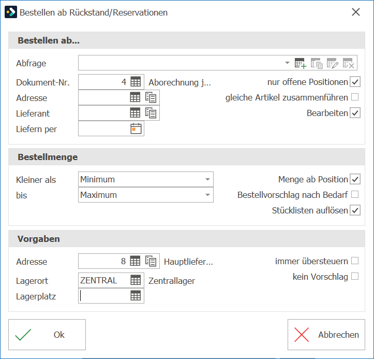Screen dimensions: 374x359
Task: Open details icon beside Lieferant field
Action: (x=151, y=113)
